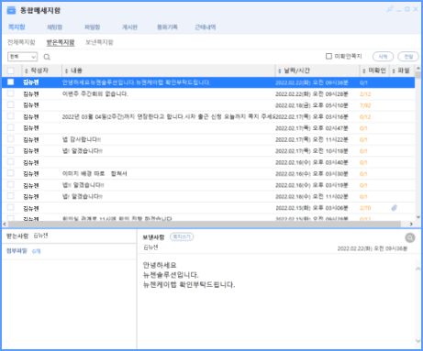The width and height of the screenshot is (423, 351).
Task: Check the 이미지 배경 따로 row checkbox
Action: tap(11, 173)
